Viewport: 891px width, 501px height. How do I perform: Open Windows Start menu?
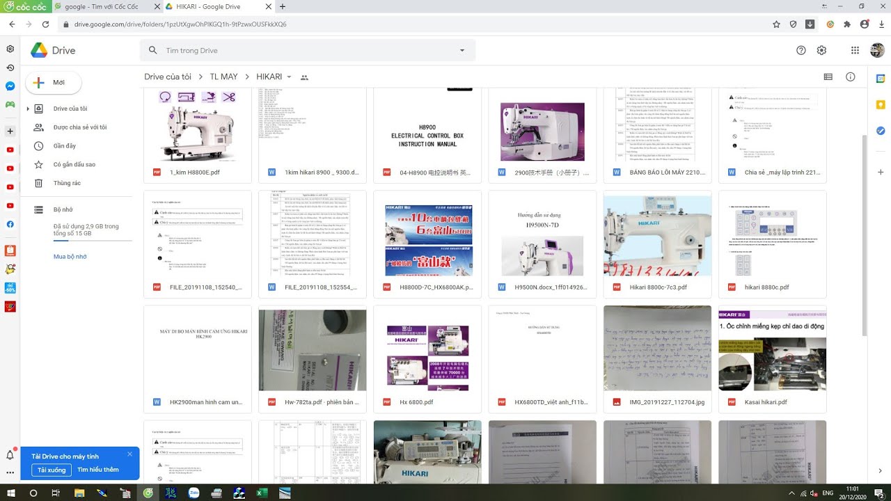12,493
